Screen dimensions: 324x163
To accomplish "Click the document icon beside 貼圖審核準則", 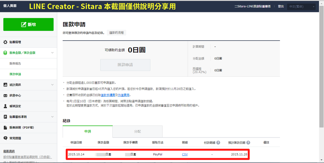I will [5, 117].
